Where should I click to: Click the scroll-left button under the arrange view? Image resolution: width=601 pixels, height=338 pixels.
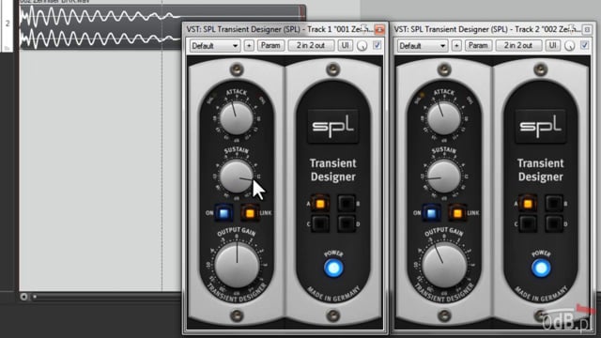(23, 297)
